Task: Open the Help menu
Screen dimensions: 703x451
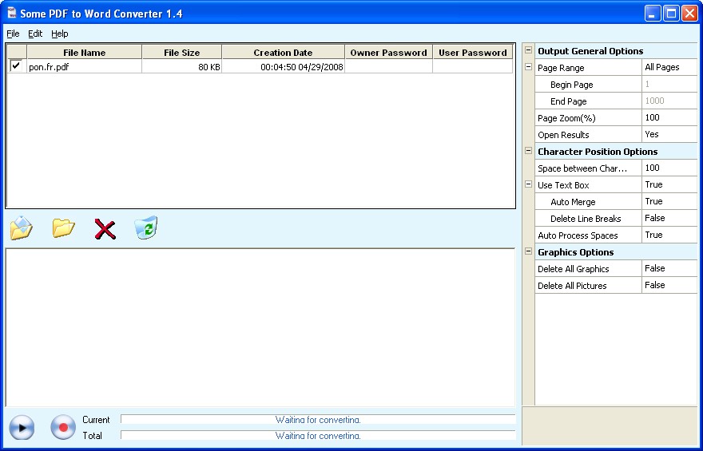Action: [60, 34]
